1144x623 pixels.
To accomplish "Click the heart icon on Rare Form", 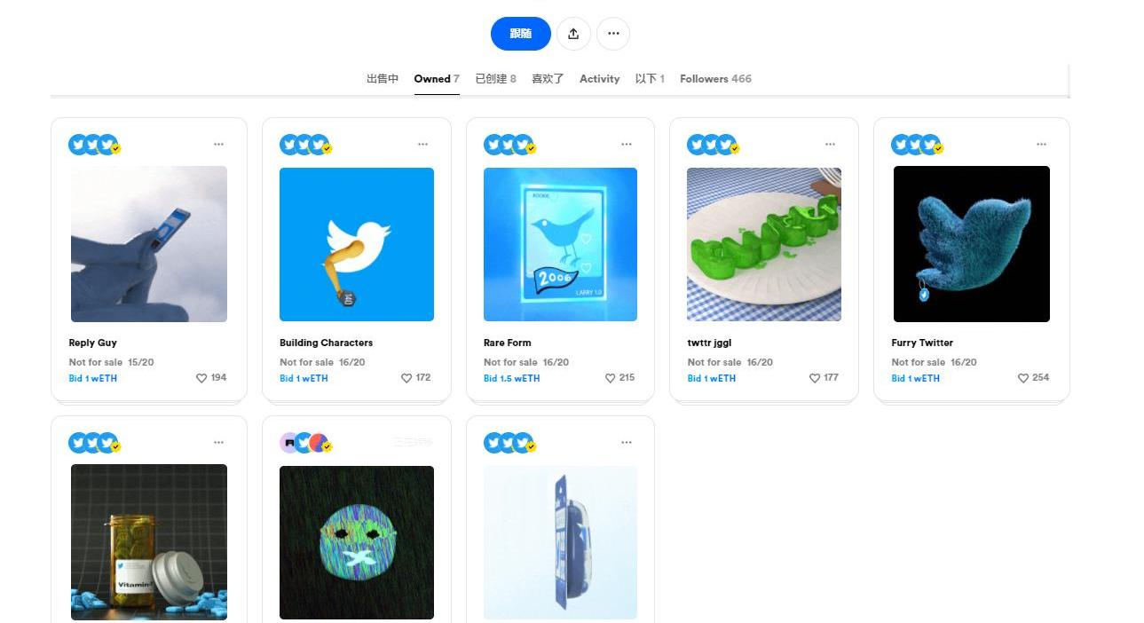I will click(x=611, y=378).
